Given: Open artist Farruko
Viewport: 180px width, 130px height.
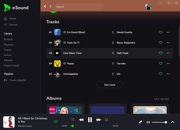Looking at the screenshot, I should [121, 63].
